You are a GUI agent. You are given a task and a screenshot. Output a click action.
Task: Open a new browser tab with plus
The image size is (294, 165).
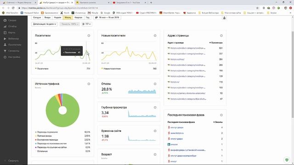pyautogui.click(x=151, y=3)
